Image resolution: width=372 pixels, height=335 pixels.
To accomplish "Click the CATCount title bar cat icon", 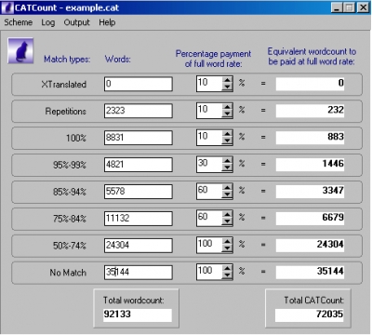I will click(x=7, y=7).
